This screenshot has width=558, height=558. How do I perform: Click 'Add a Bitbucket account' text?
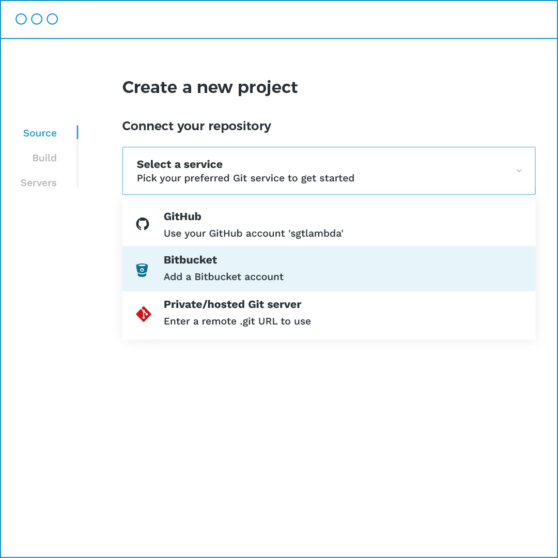point(224,277)
